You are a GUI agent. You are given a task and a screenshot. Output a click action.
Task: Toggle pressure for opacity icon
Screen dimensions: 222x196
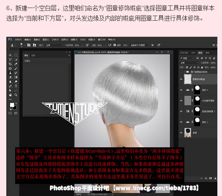pyautogui.click(x=87, y=45)
